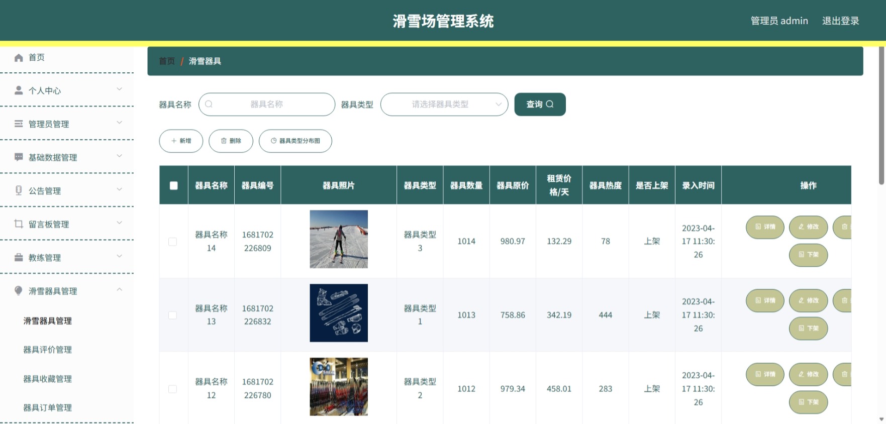This screenshot has width=886, height=424.
Task: Click 修改 for 器具名称13
Action: pyautogui.click(x=808, y=301)
